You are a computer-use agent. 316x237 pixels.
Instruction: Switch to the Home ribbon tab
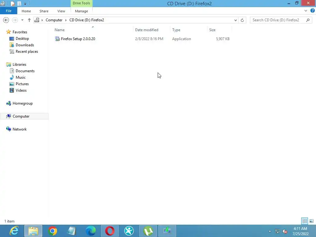[x=26, y=11]
